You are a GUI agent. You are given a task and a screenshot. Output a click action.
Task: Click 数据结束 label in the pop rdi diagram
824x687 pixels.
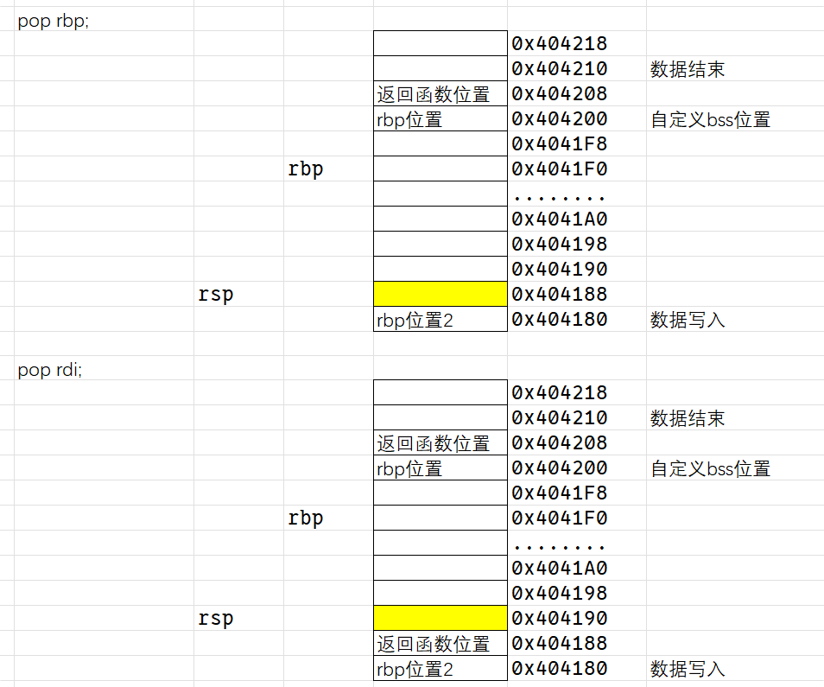[x=688, y=418]
